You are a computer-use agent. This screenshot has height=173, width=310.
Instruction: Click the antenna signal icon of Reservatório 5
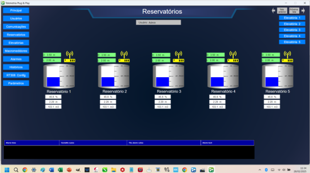(x=287, y=54)
